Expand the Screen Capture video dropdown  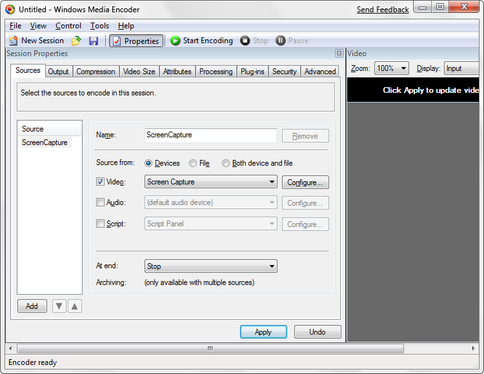272,182
